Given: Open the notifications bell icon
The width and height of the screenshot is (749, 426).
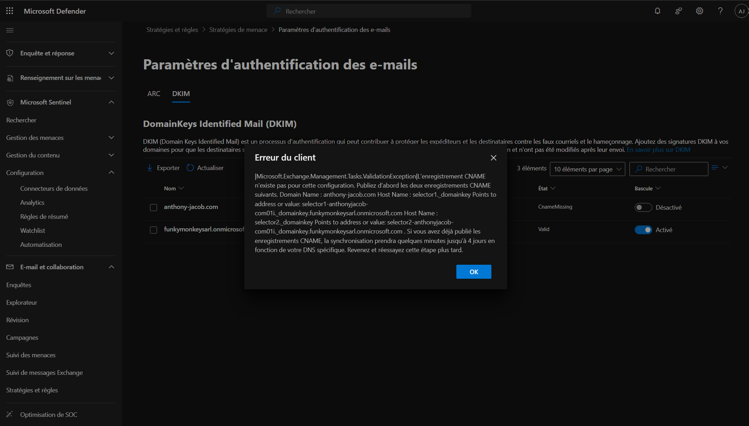Looking at the screenshot, I should point(658,11).
